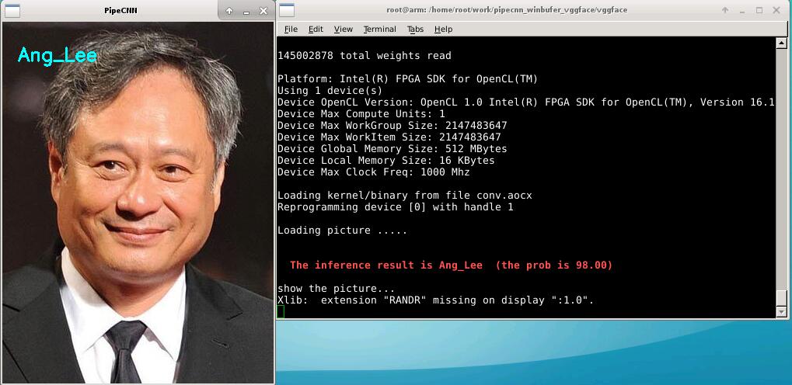Image resolution: width=792 pixels, height=385 pixels.
Task: Click 'Device Max Clock Freq: 1000 Mhz'
Action: (x=373, y=172)
